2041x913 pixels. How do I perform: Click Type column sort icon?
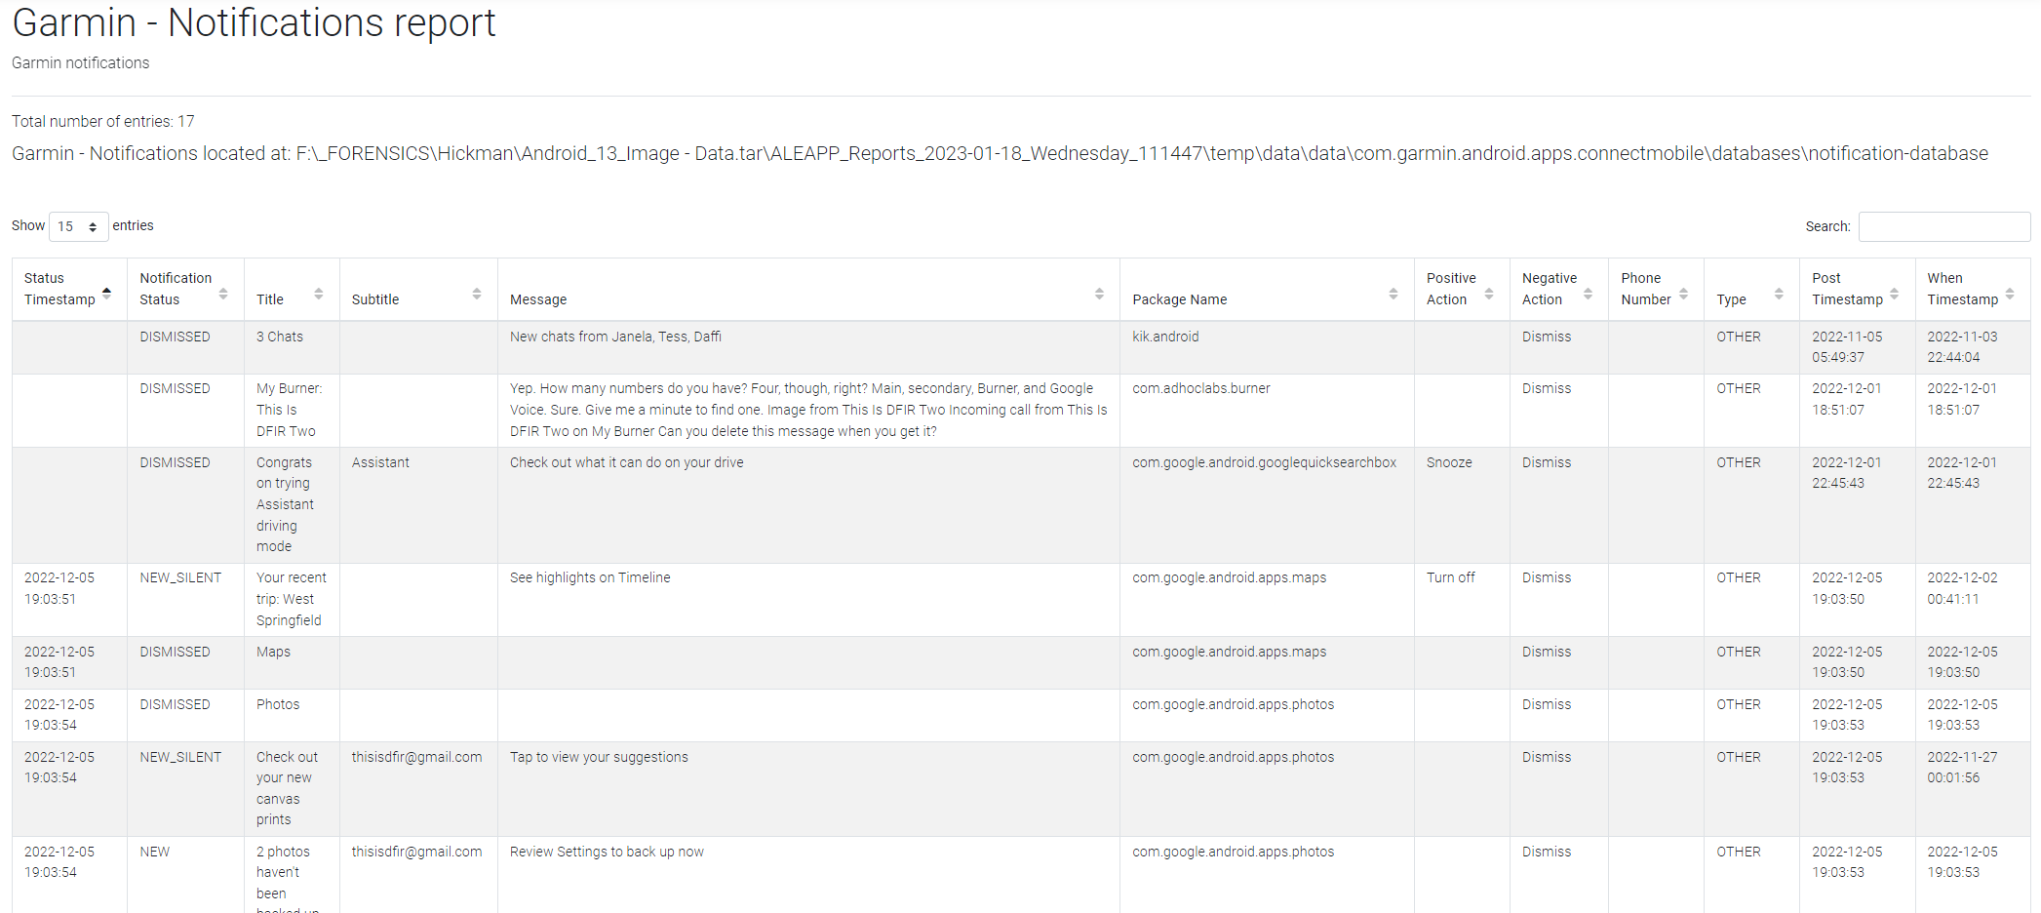tap(1779, 294)
